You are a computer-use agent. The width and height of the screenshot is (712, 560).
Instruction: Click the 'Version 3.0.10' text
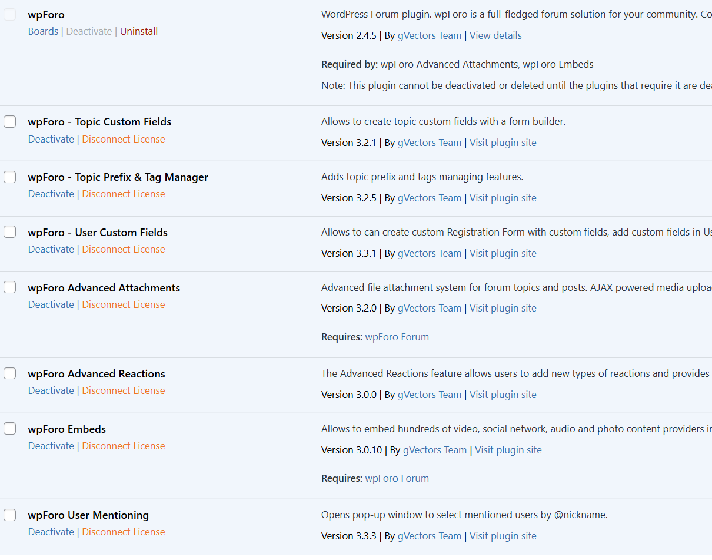pyautogui.click(x=352, y=450)
